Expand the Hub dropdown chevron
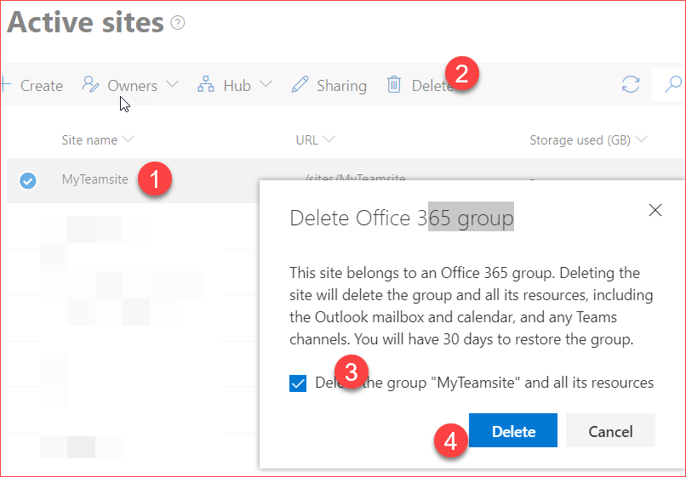Image resolution: width=686 pixels, height=477 pixels. coord(266,83)
